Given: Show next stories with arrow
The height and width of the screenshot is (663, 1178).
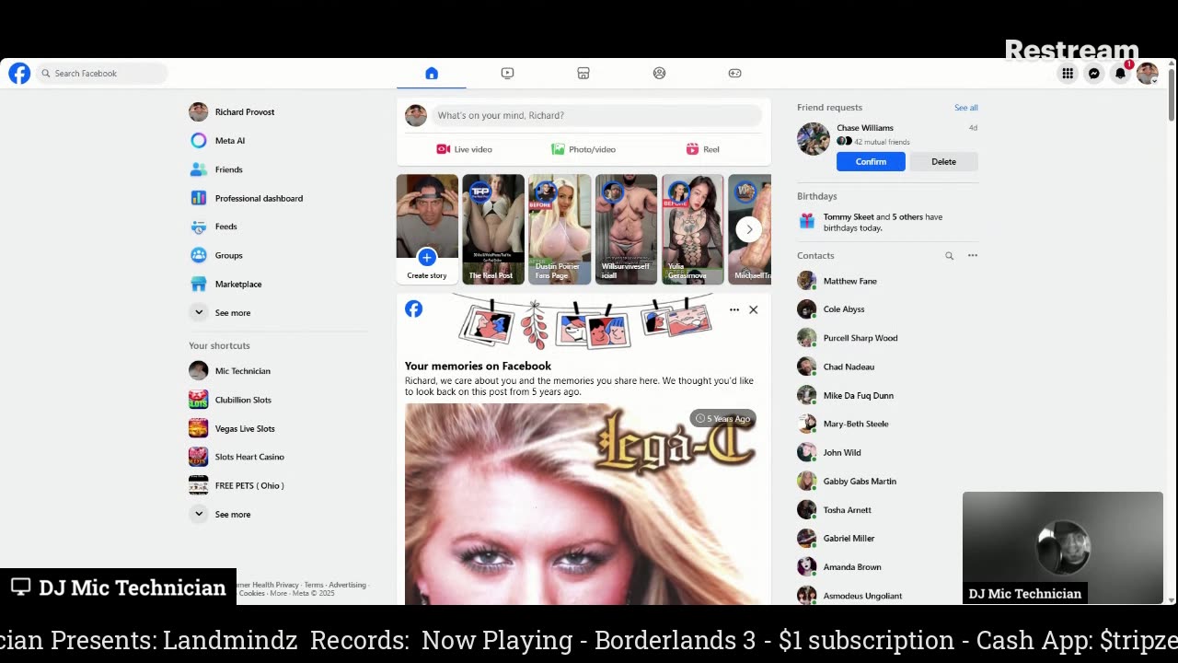Looking at the screenshot, I should click(749, 229).
